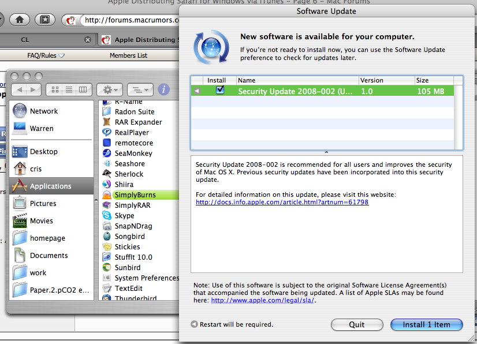The width and height of the screenshot is (477, 344).
Task: Switch Finder to list view
Action: [69, 89]
